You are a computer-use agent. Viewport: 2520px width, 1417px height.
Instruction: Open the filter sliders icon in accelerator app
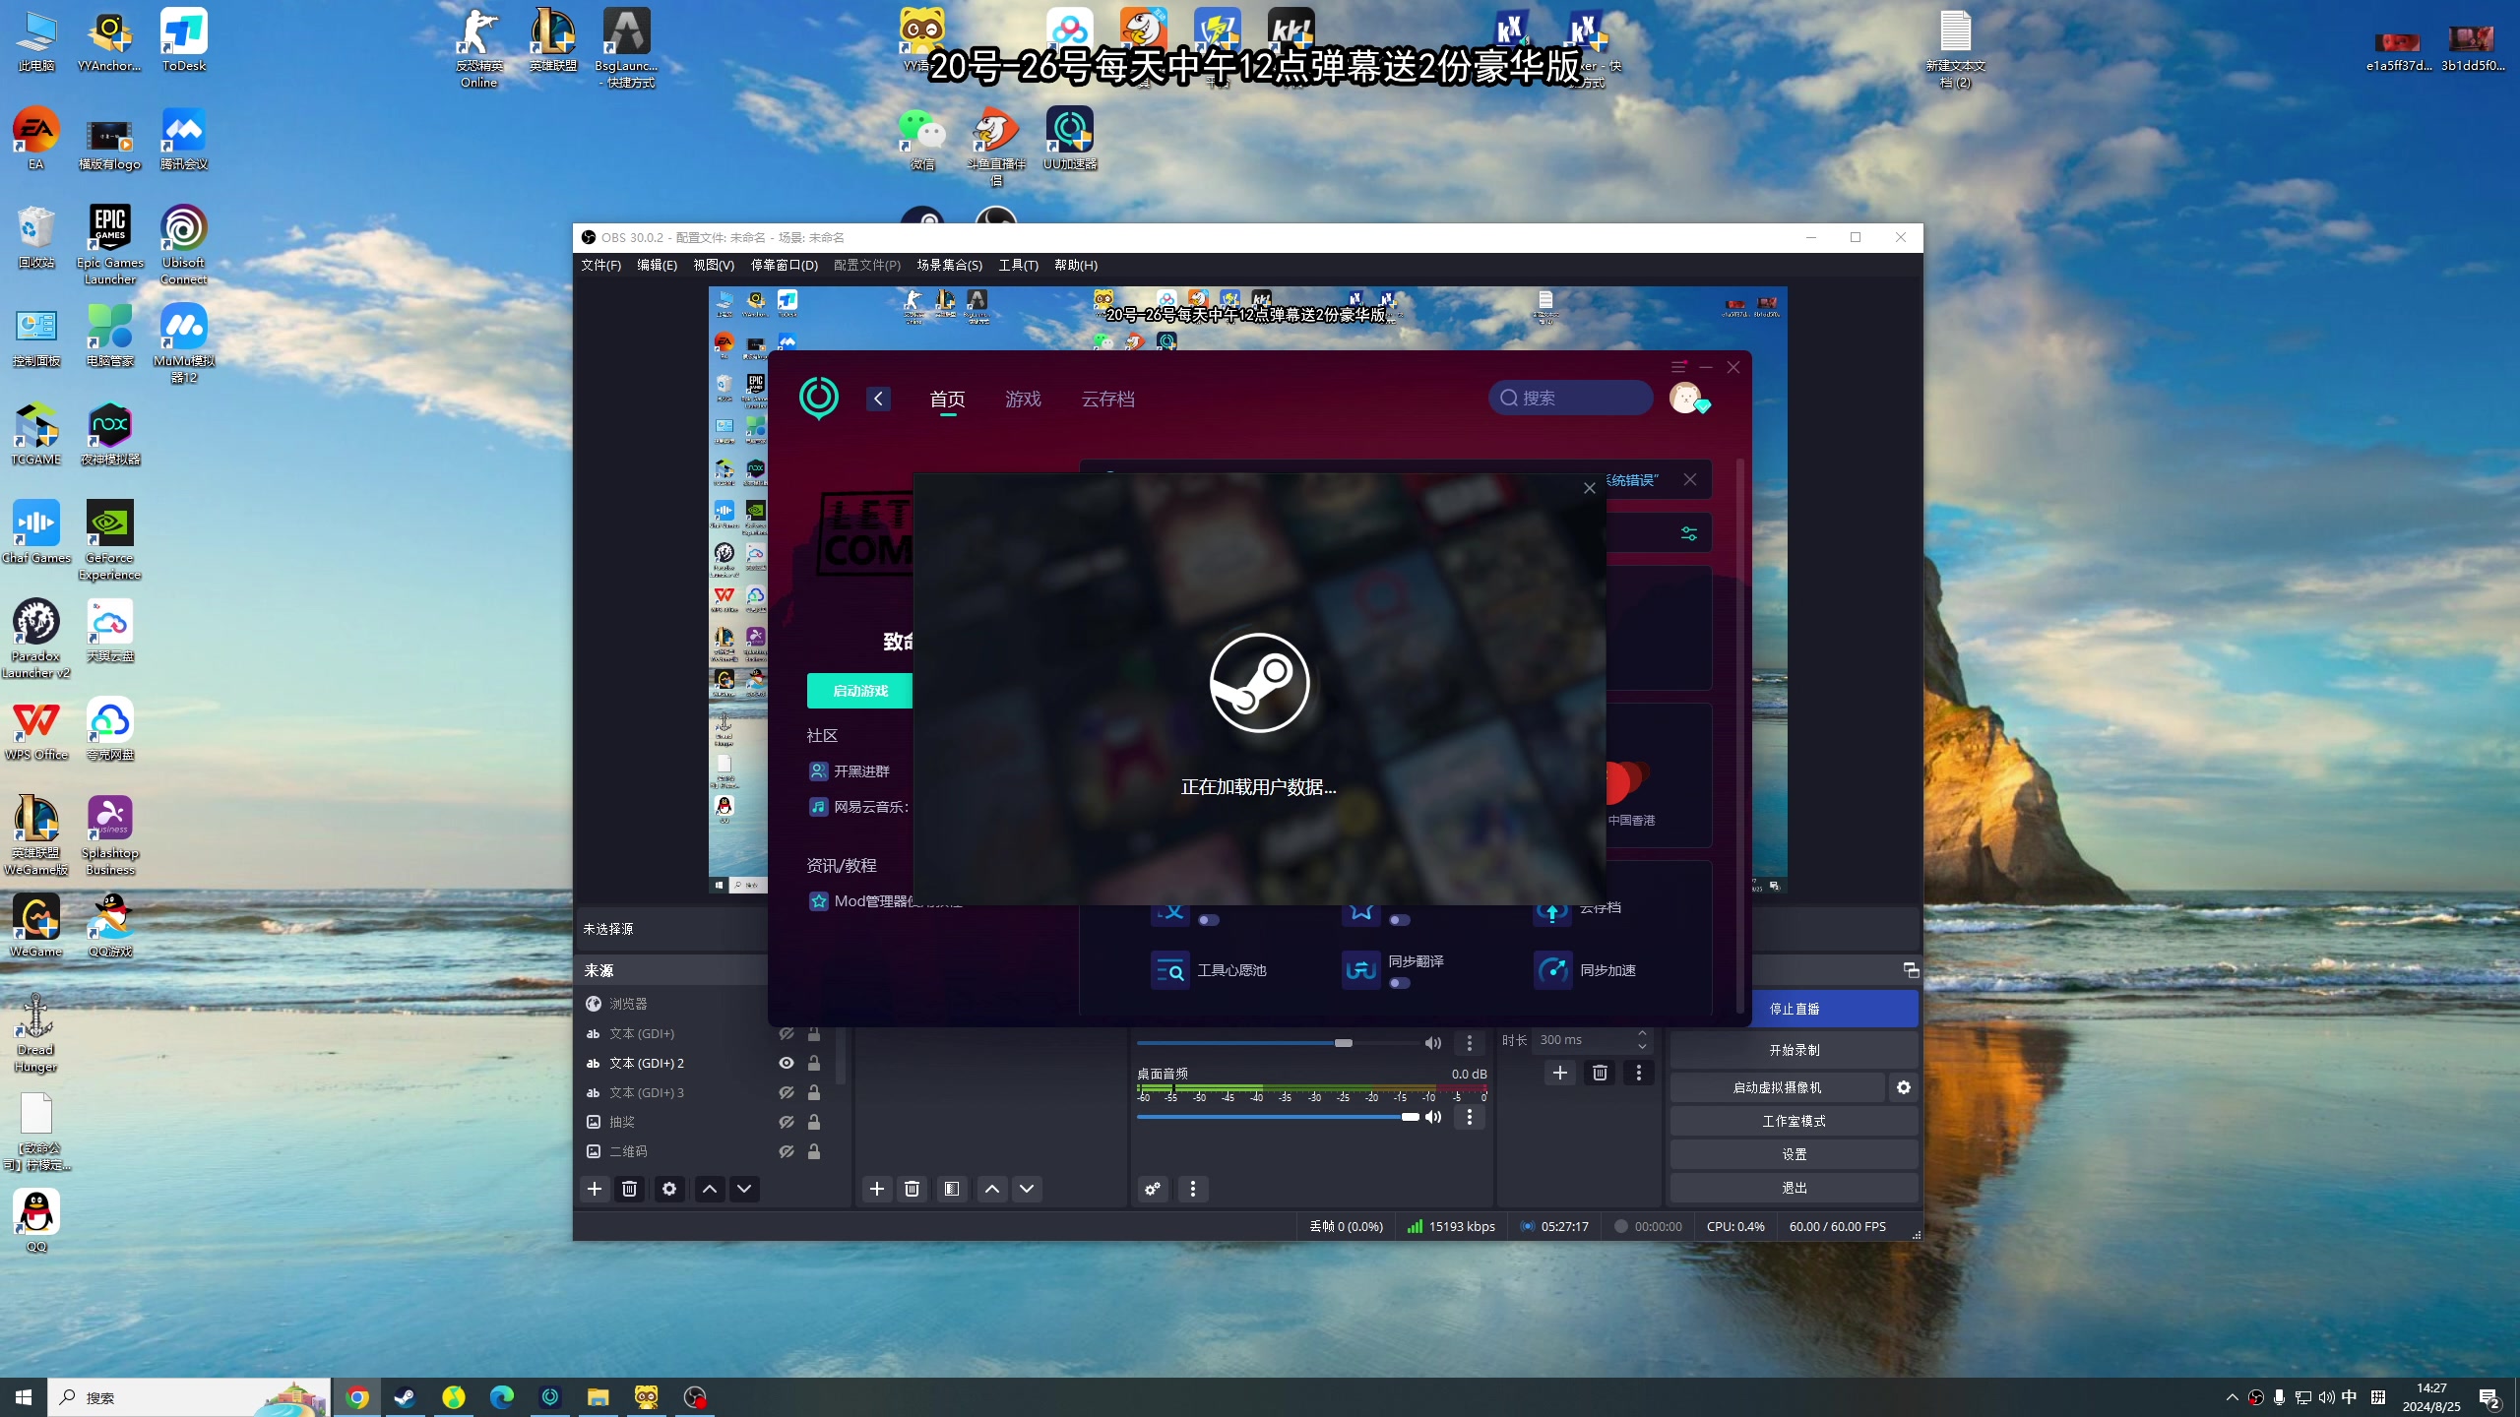(1689, 533)
